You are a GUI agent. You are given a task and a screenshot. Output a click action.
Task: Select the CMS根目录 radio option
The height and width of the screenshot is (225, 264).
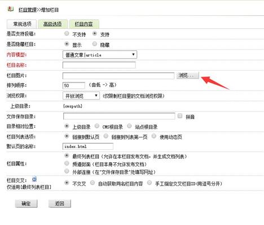97,126
